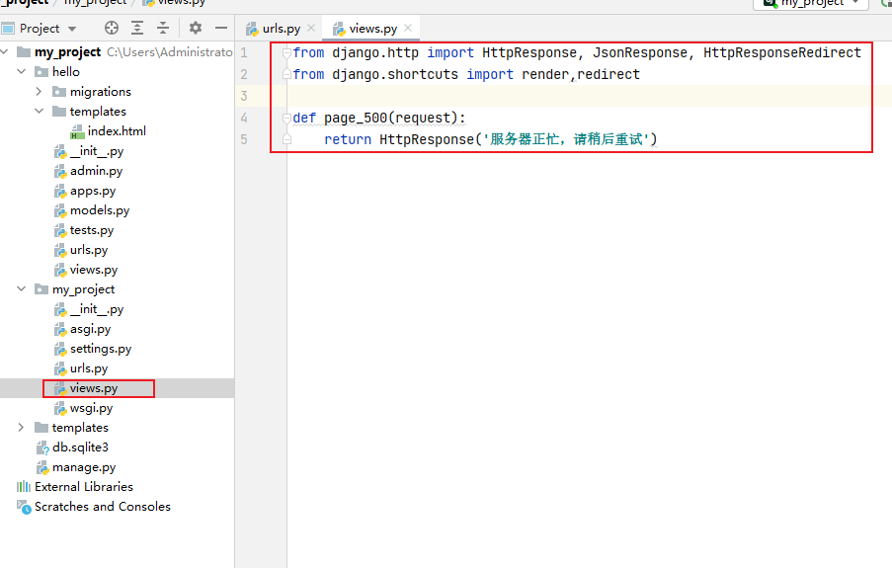Fold the page_500 function at line 4

point(286,118)
